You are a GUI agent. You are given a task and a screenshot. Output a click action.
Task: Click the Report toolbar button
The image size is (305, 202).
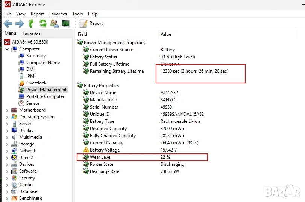coord(91,23)
